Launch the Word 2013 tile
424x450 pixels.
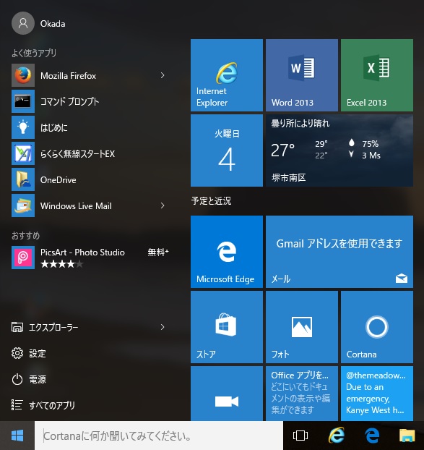pos(302,75)
